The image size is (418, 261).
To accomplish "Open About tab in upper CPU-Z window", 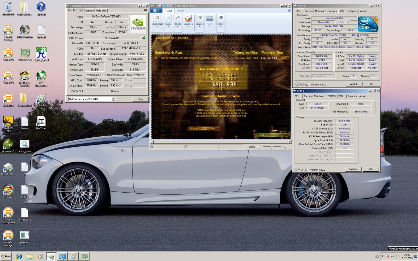I will tap(363, 11).
